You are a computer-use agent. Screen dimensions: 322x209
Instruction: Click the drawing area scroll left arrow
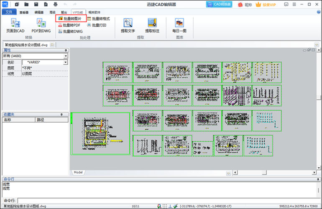(235, 173)
